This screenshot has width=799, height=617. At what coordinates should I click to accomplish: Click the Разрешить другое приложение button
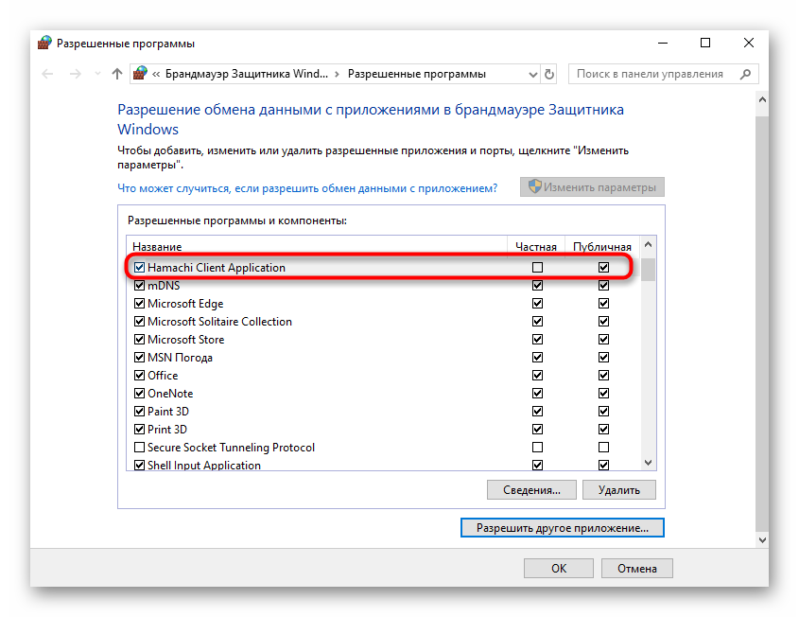click(x=562, y=527)
